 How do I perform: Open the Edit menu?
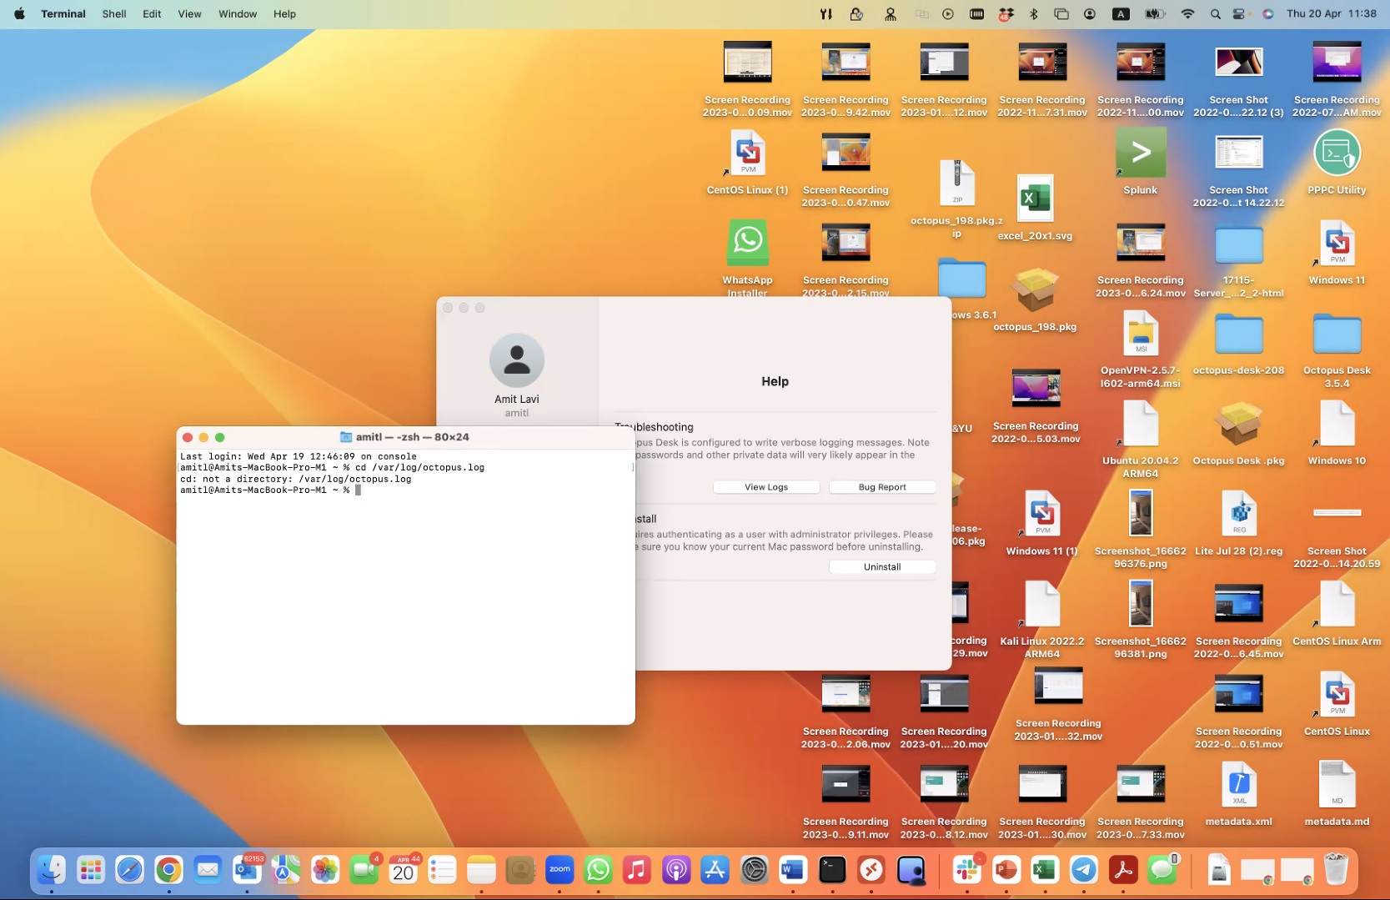click(x=152, y=14)
